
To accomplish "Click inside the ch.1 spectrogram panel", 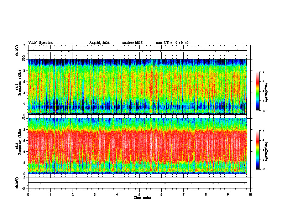I will tap(137, 87).
